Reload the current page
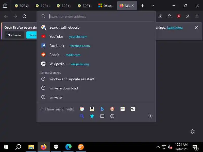This screenshot has height=152, width=203. point(24,16)
